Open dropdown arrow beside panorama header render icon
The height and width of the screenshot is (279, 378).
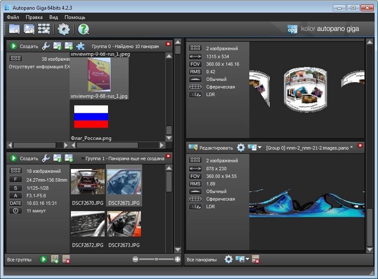(259, 147)
